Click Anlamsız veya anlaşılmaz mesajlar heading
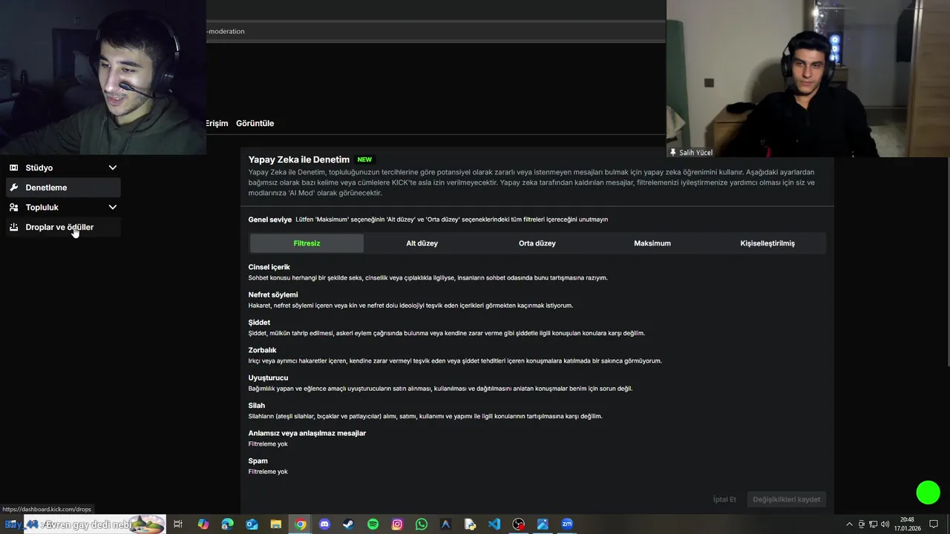 (307, 433)
